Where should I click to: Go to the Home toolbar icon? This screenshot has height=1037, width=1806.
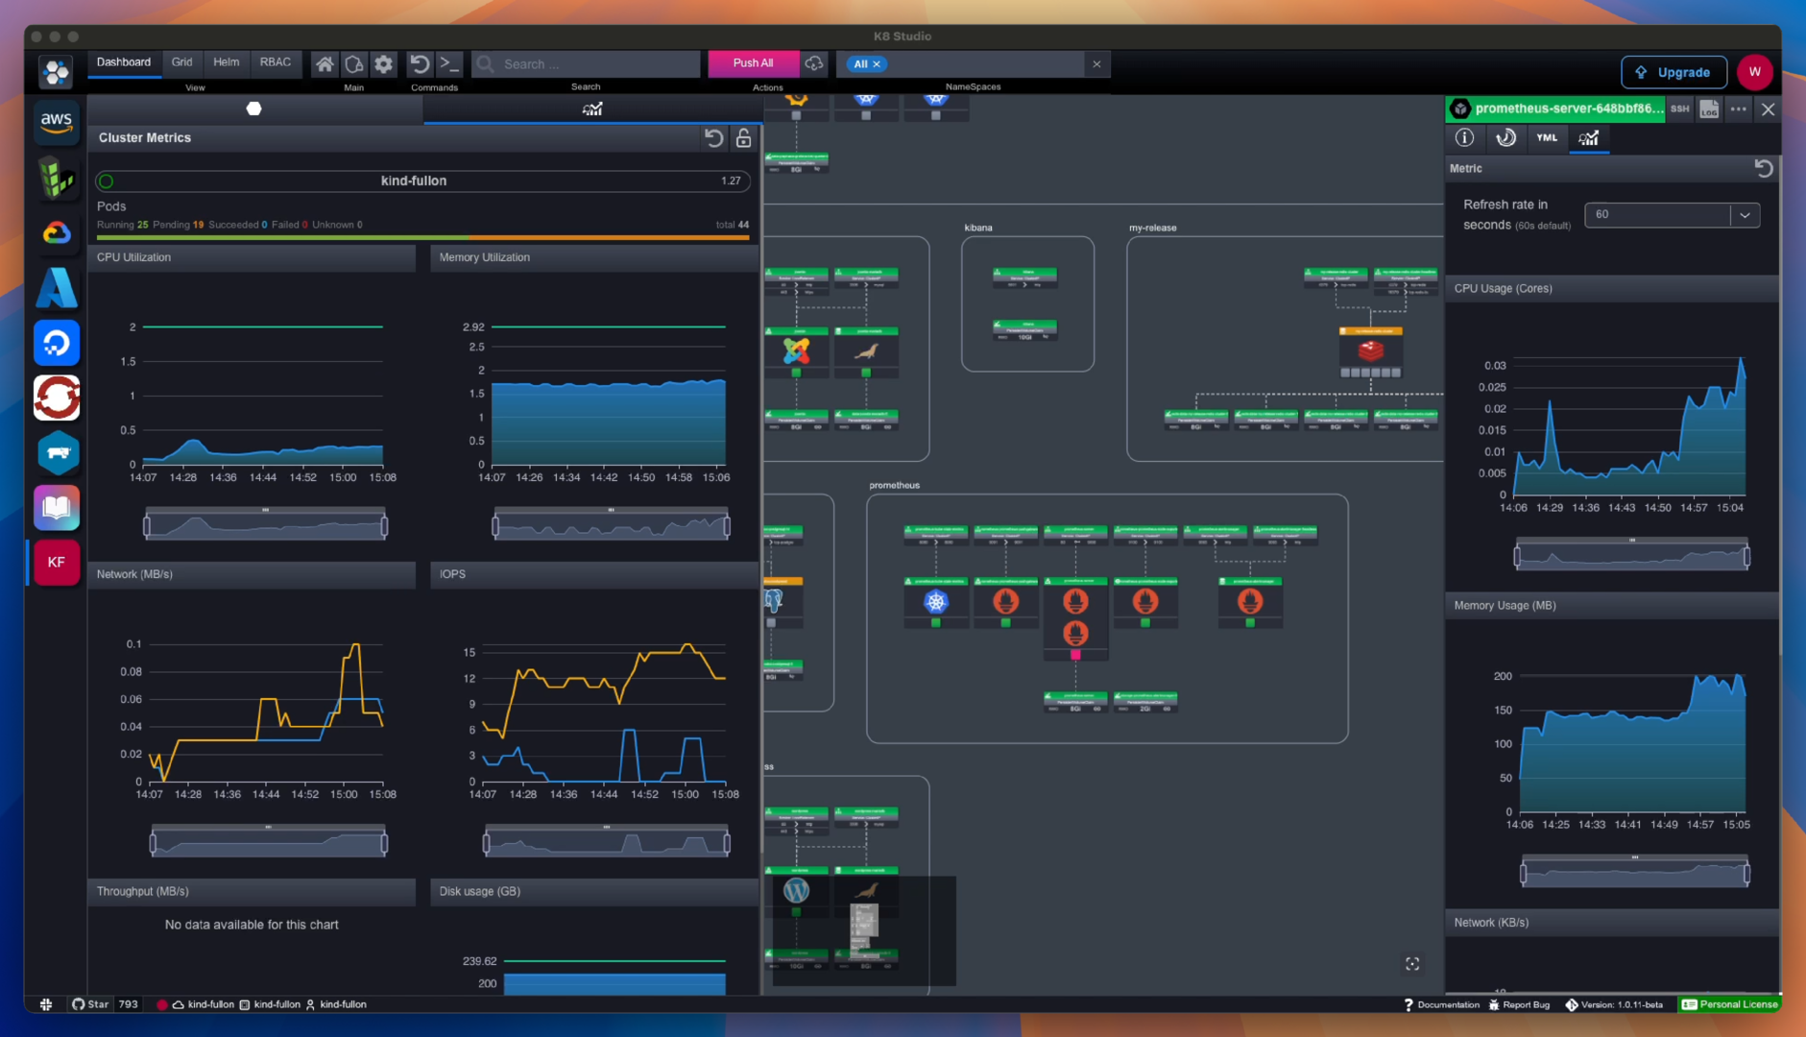pos(325,64)
